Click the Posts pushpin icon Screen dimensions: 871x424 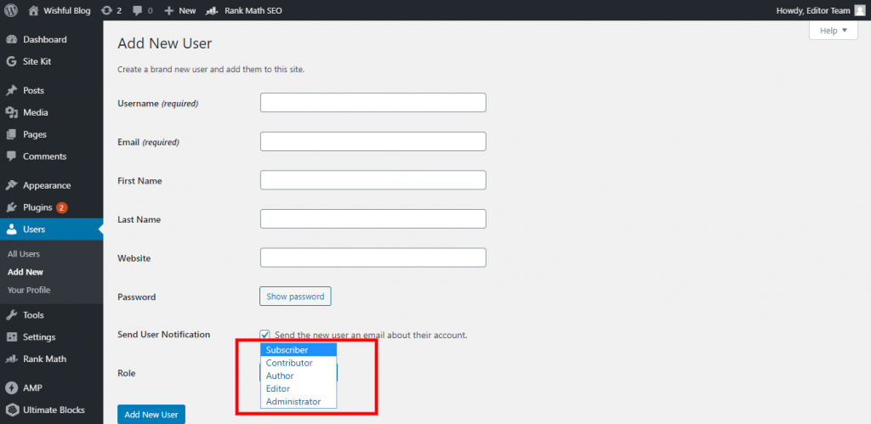(11, 90)
